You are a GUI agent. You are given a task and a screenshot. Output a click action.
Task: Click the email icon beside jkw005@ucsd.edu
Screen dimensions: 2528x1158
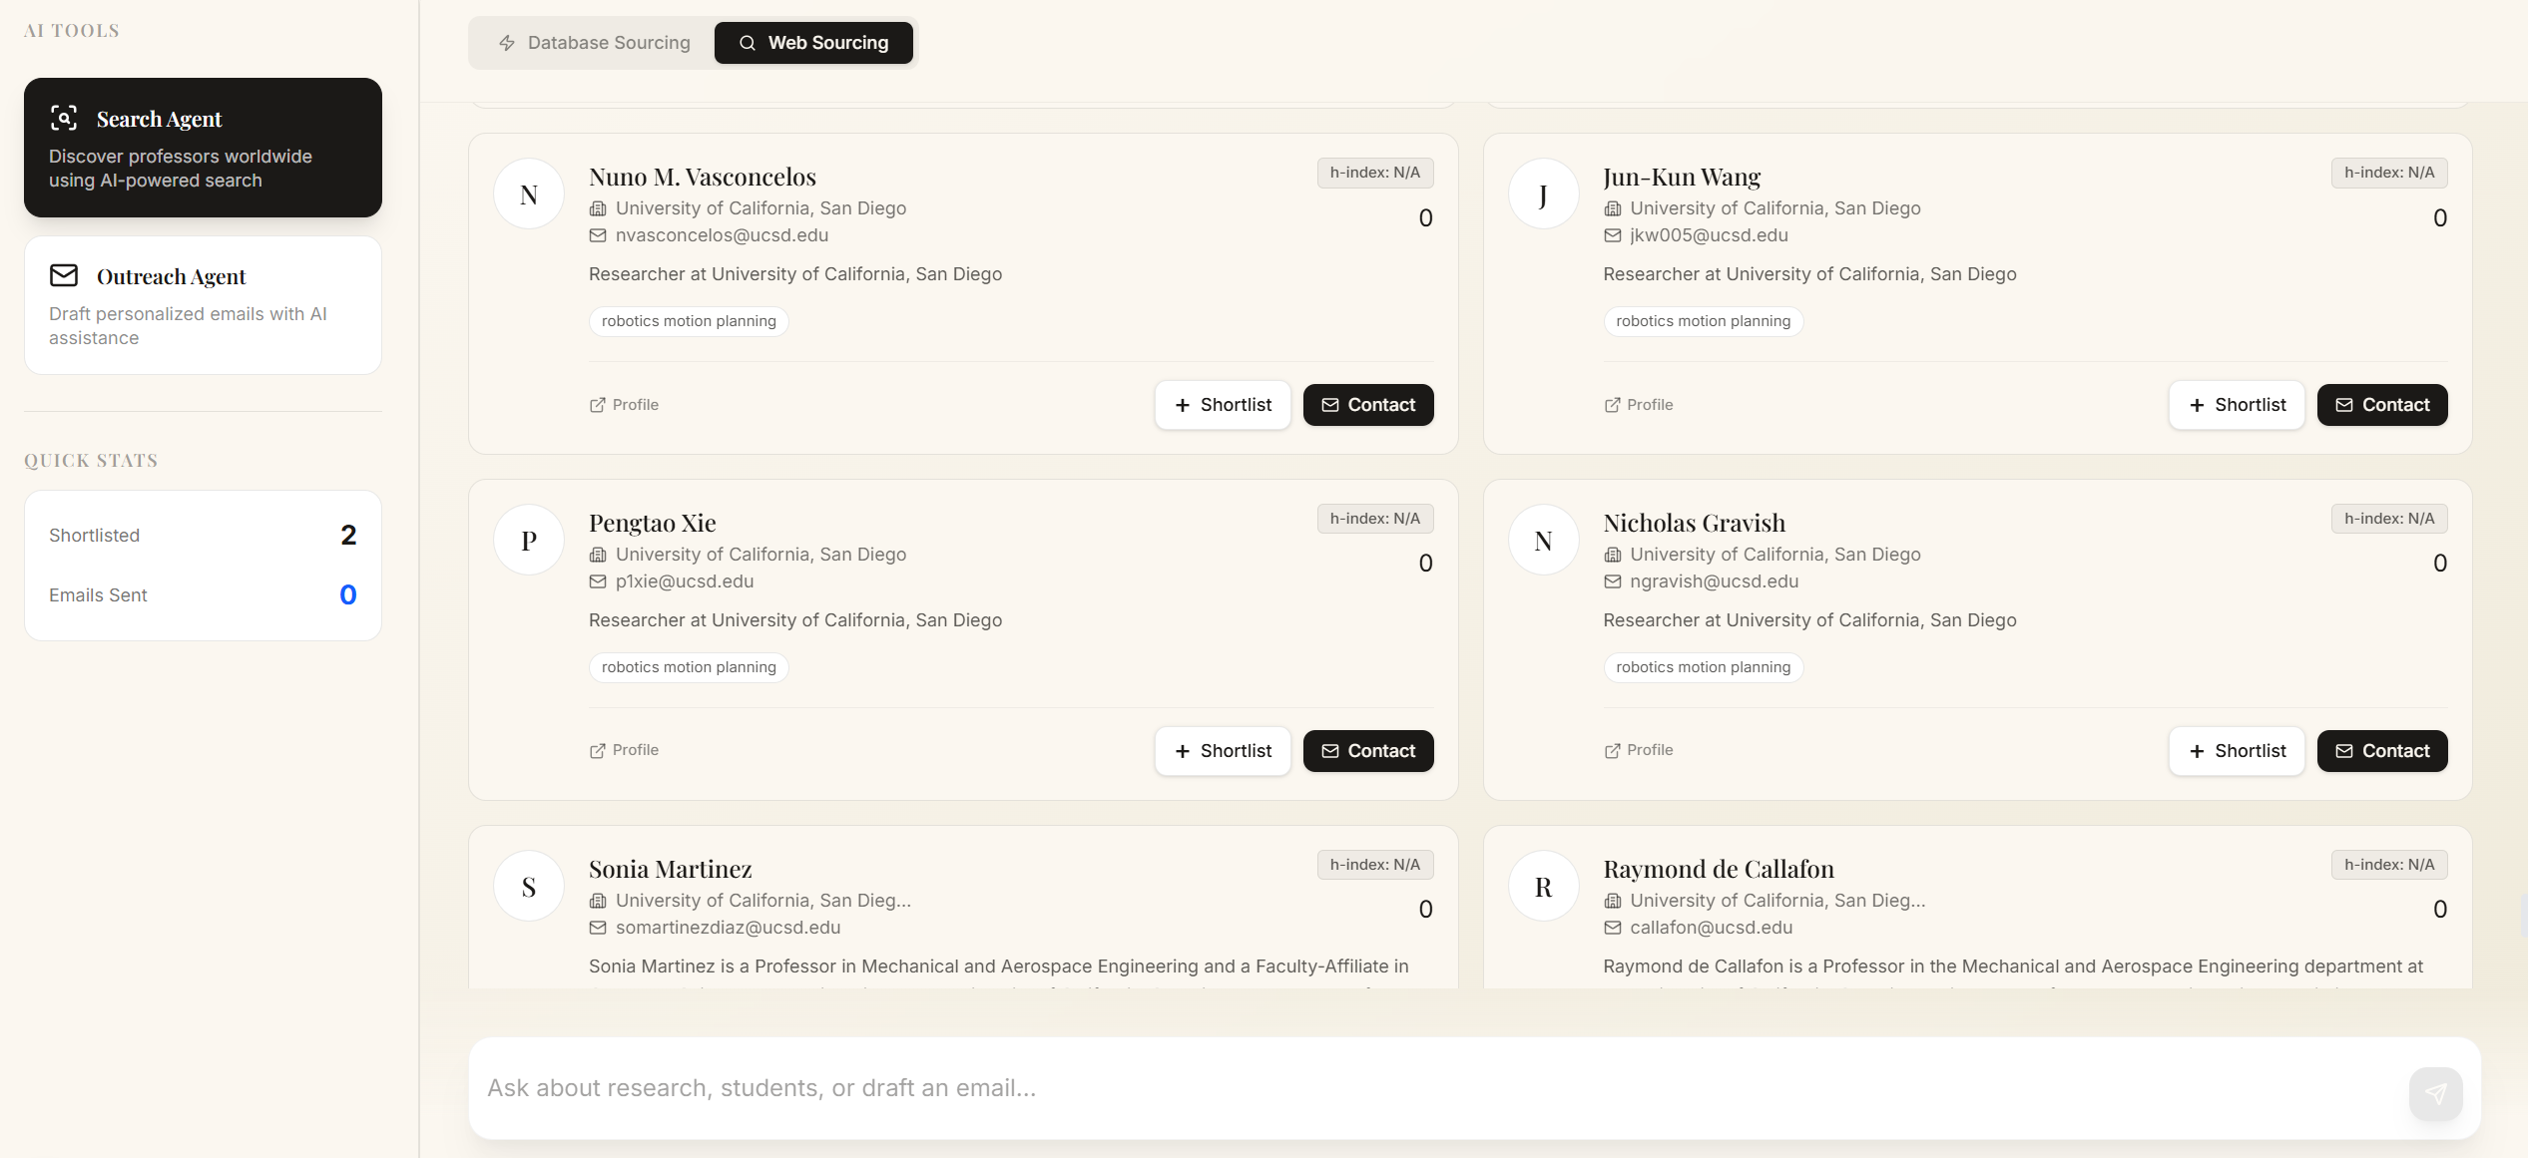pyautogui.click(x=1612, y=235)
